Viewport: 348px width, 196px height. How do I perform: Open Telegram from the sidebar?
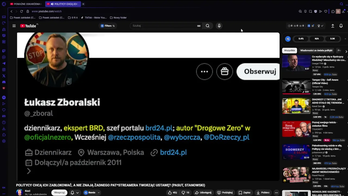(4, 63)
